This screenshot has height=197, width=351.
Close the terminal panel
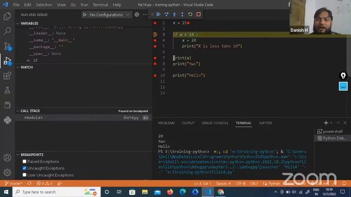point(345,123)
